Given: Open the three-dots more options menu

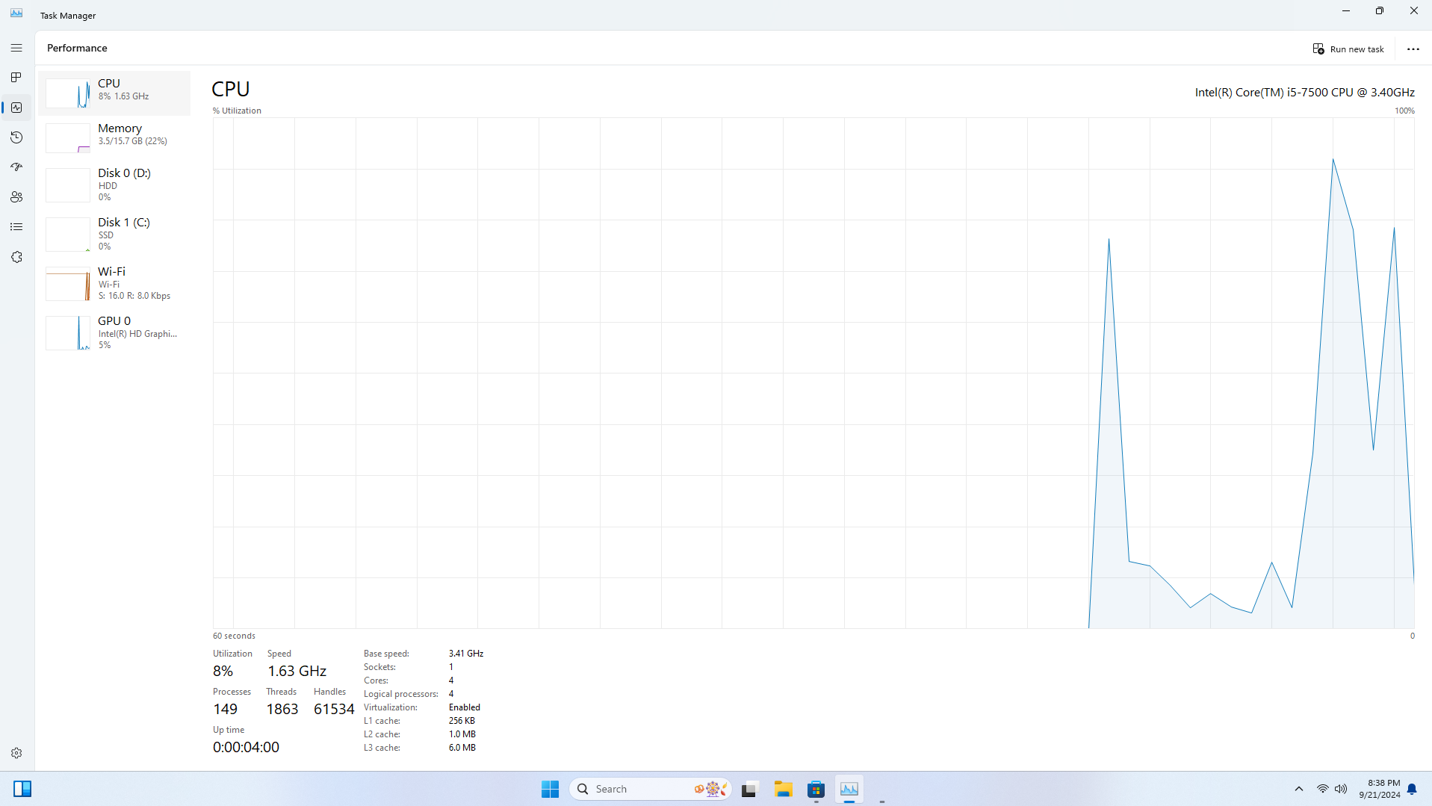Looking at the screenshot, I should pyautogui.click(x=1413, y=49).
